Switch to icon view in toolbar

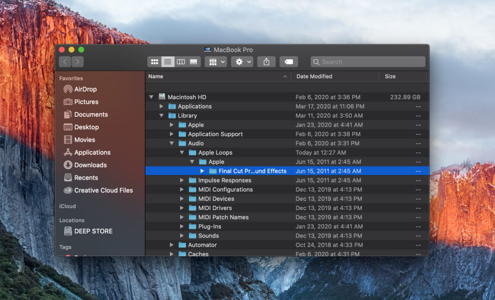tap(155, 62)
